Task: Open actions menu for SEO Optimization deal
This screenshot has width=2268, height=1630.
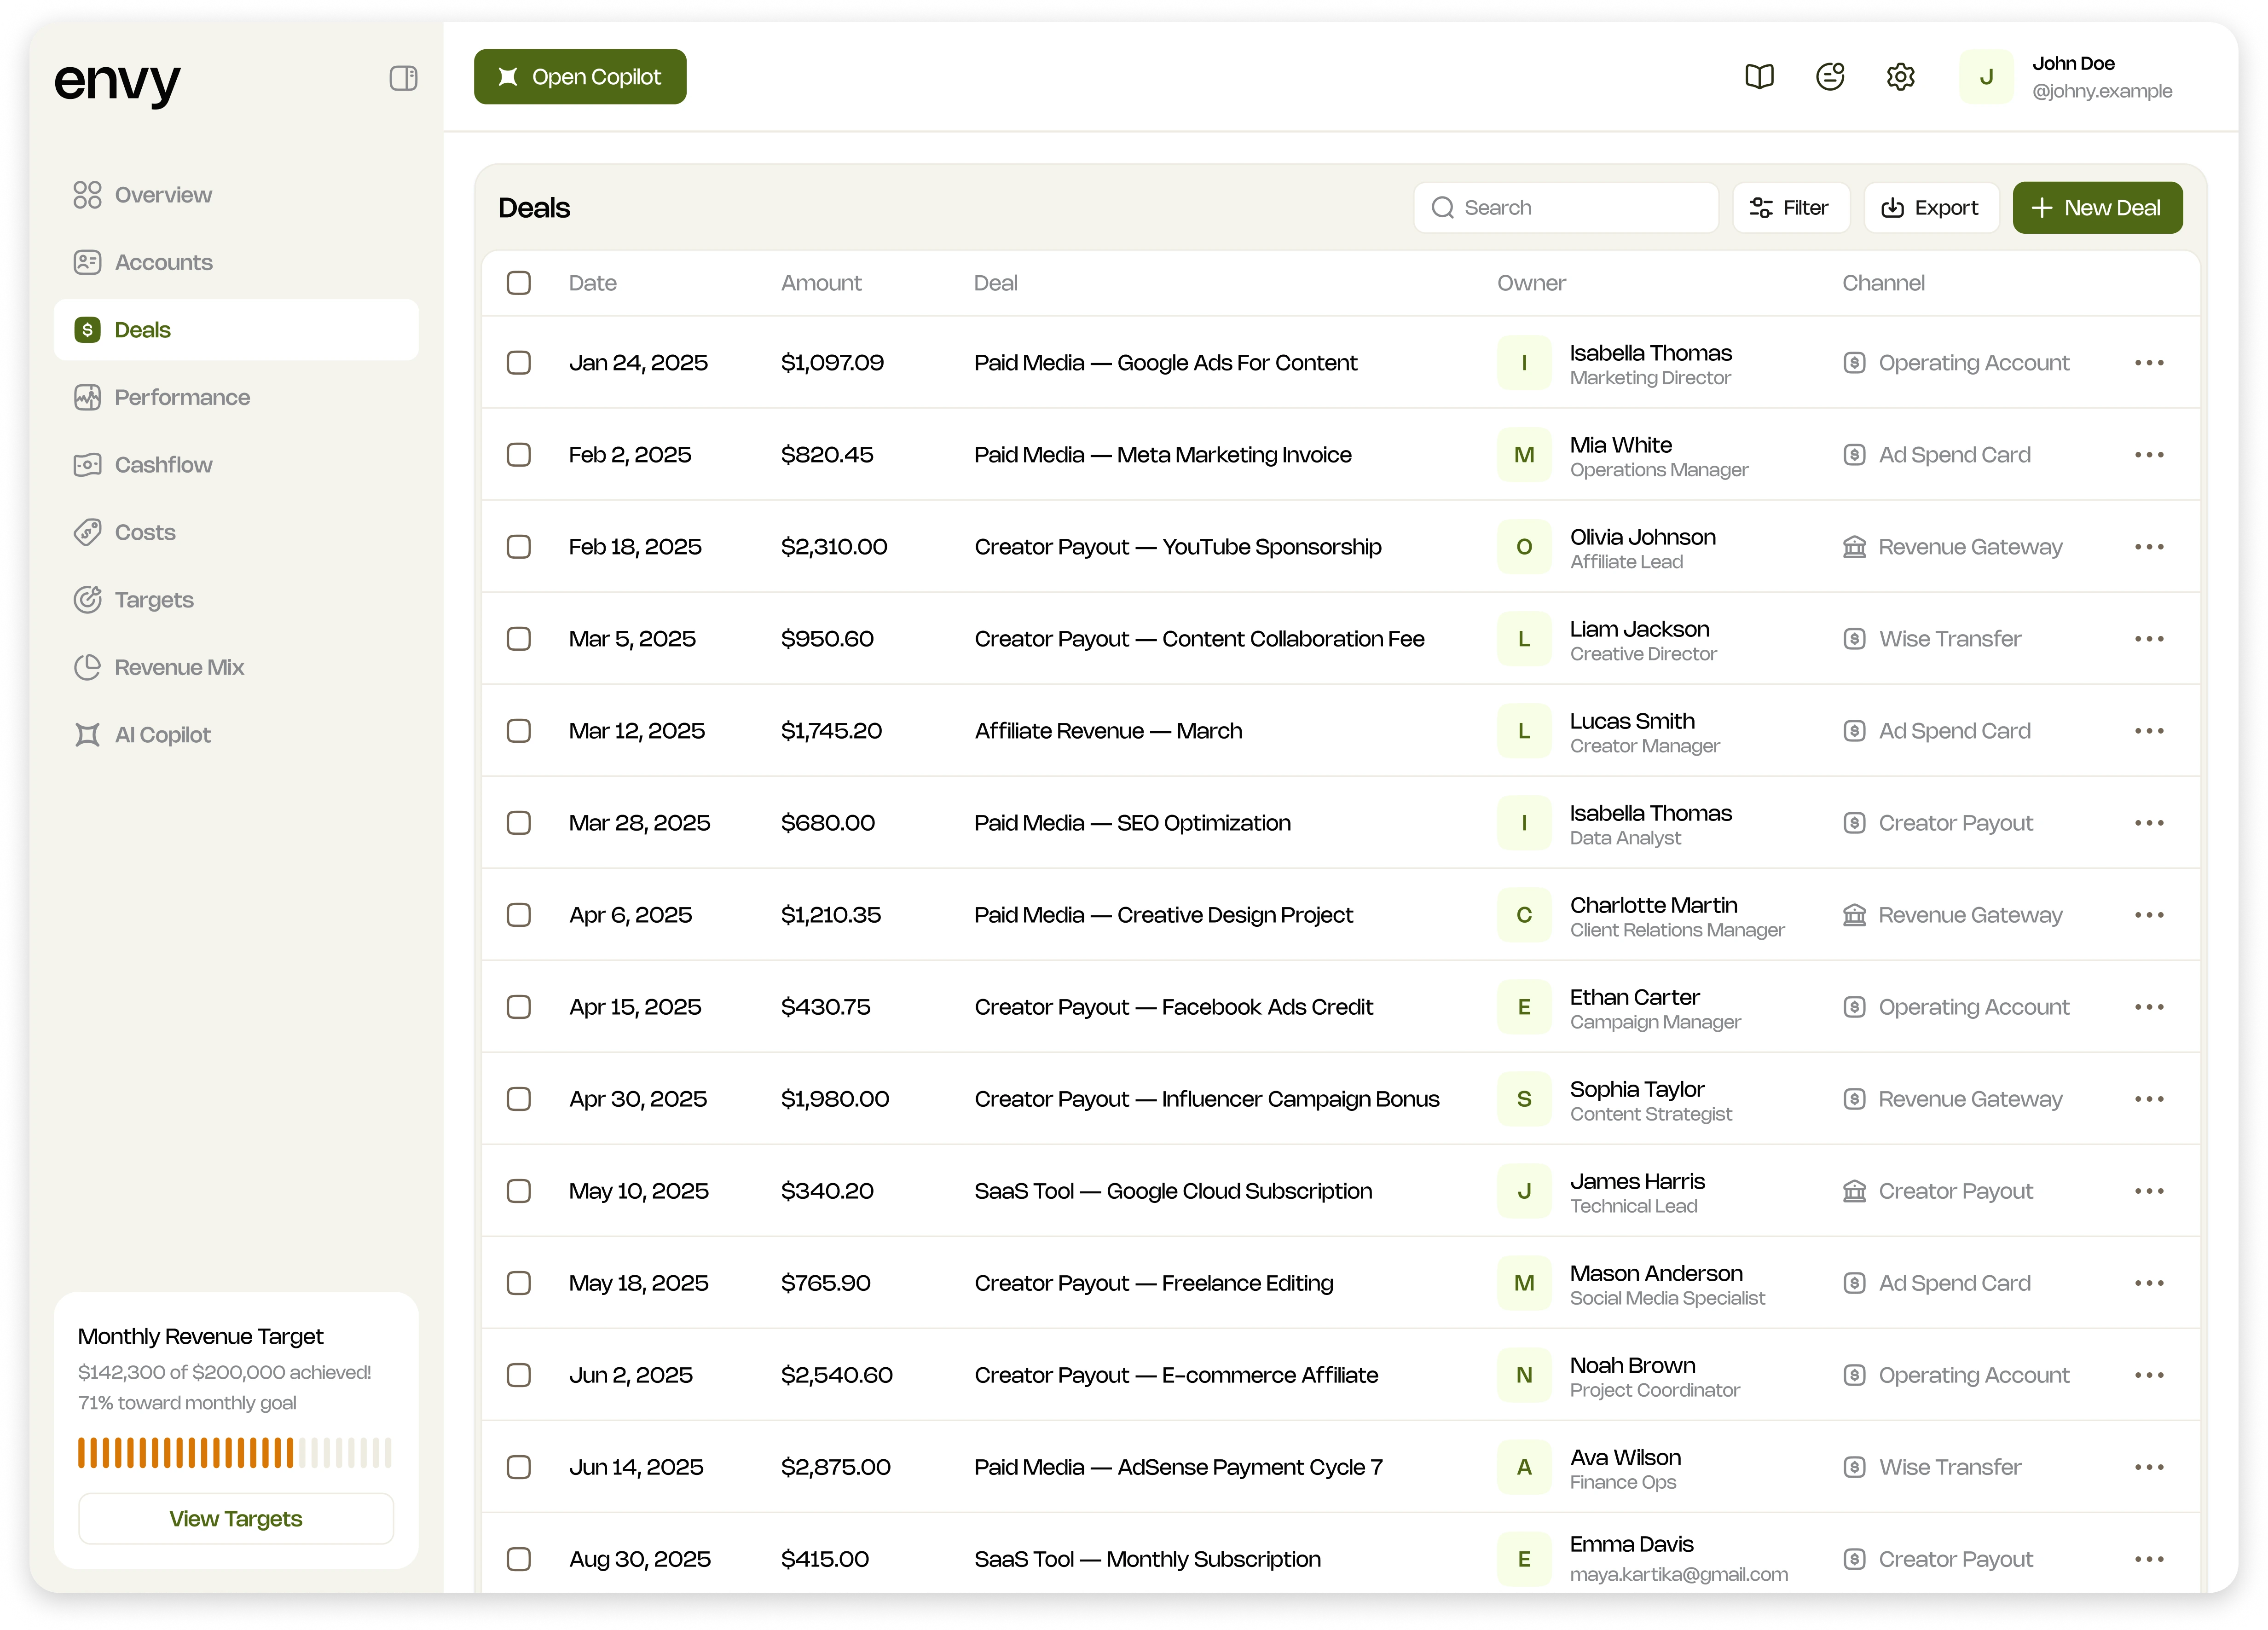Action: tap(2149, 823)
